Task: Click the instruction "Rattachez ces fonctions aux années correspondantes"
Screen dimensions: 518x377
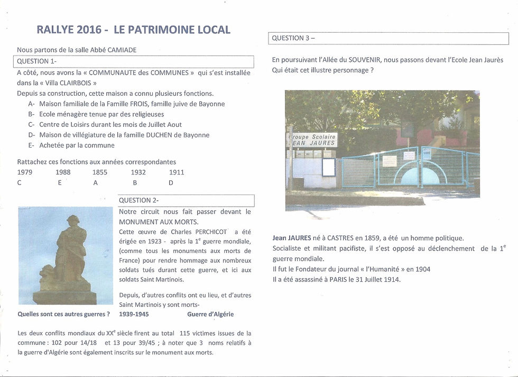Action: (96, 162)
